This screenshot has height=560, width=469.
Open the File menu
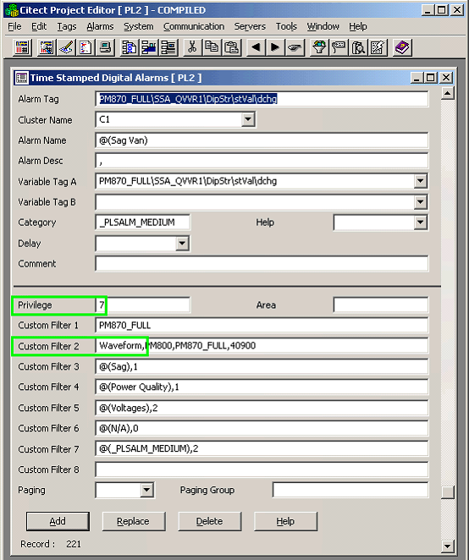click(x=14, y=26)
